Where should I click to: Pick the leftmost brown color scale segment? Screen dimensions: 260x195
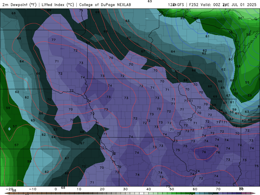(x=12, y=193)
